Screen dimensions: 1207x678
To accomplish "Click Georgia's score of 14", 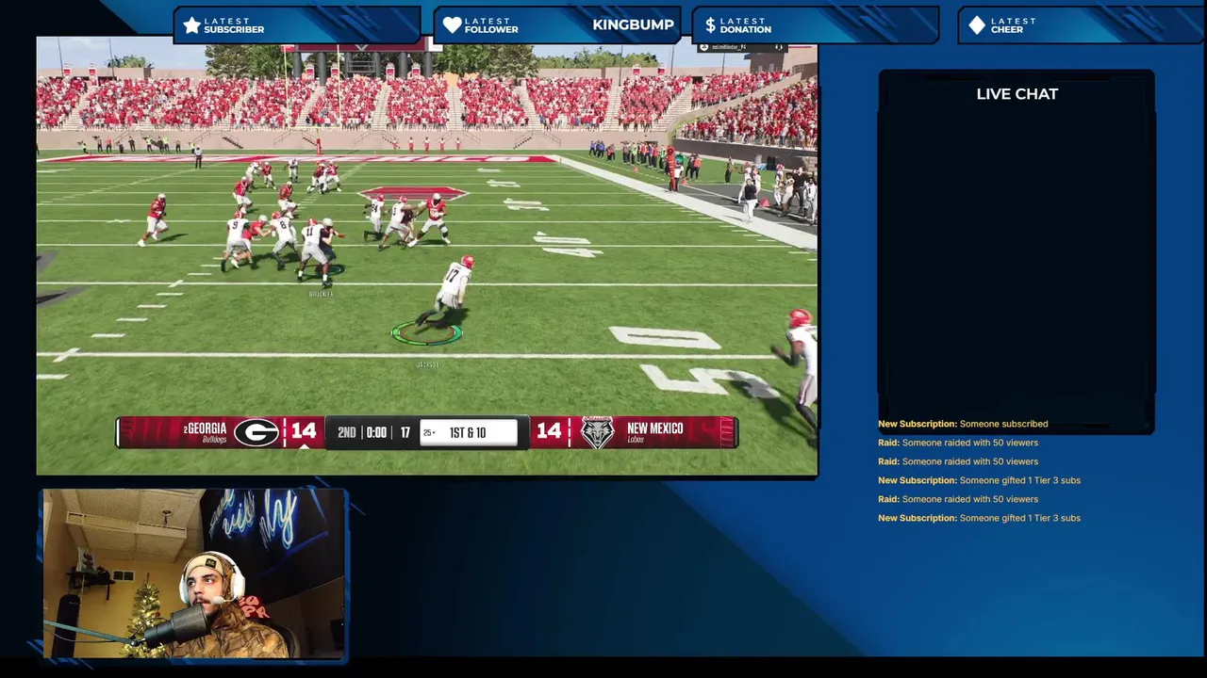I will click(x=304, y=431).
